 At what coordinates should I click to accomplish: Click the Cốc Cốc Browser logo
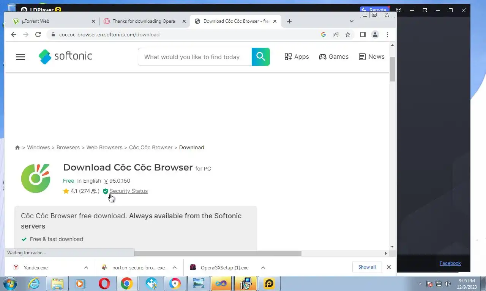click(36, 178)
